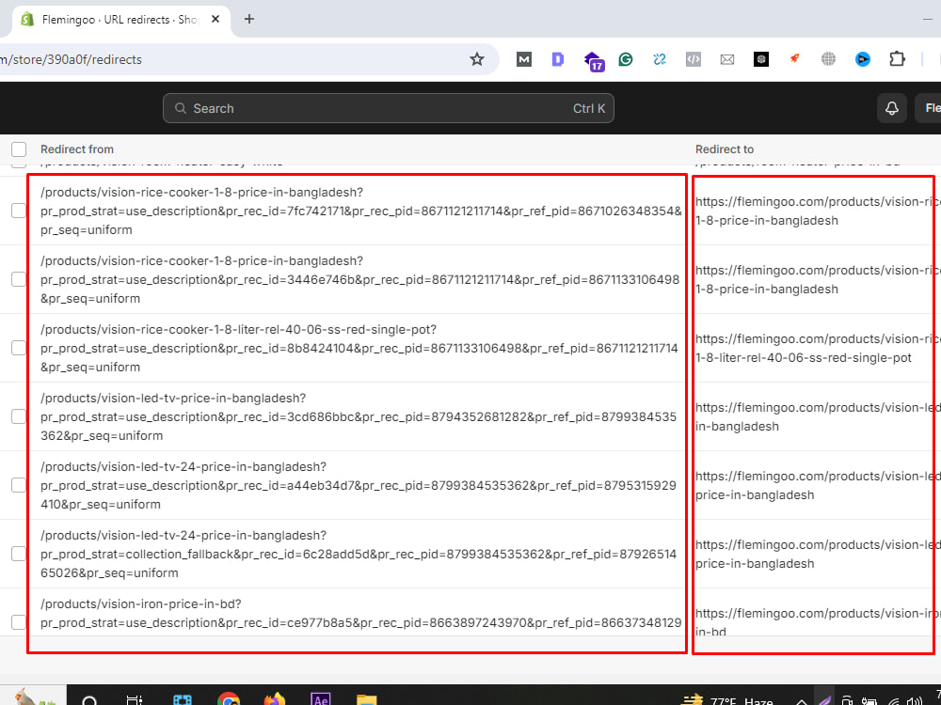Click redirect target for the rec_id=7fc742171 row
The height and width of the screenshot is (705, 941).
click(x=818, y=211)
